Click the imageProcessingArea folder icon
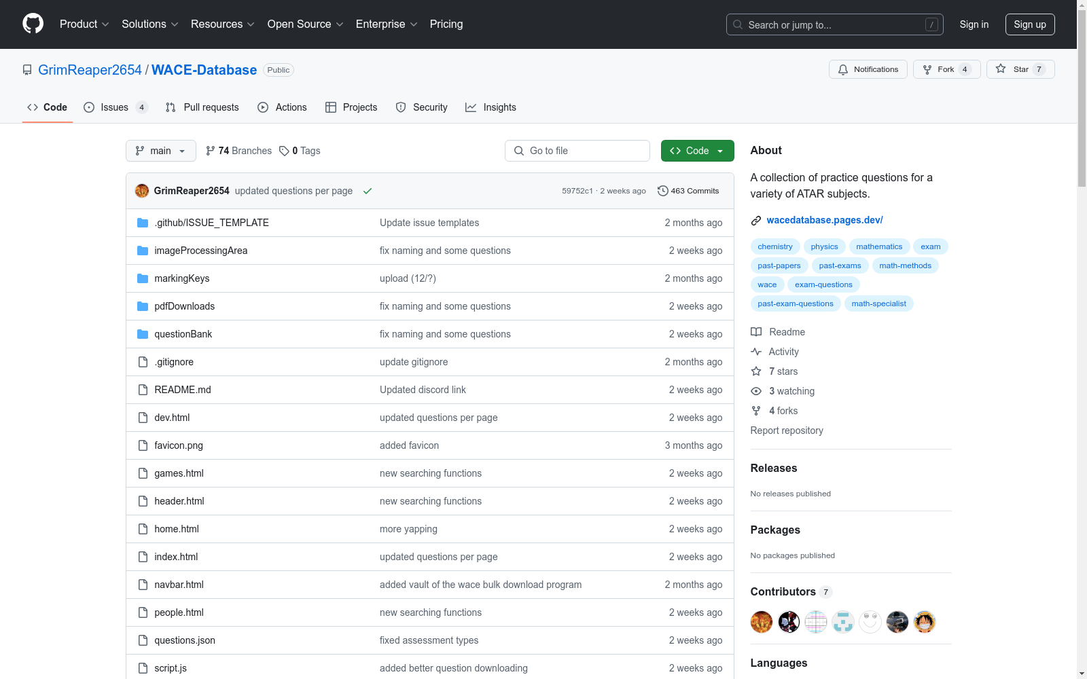The image size is (1087, 679). [x=143, y=251]
